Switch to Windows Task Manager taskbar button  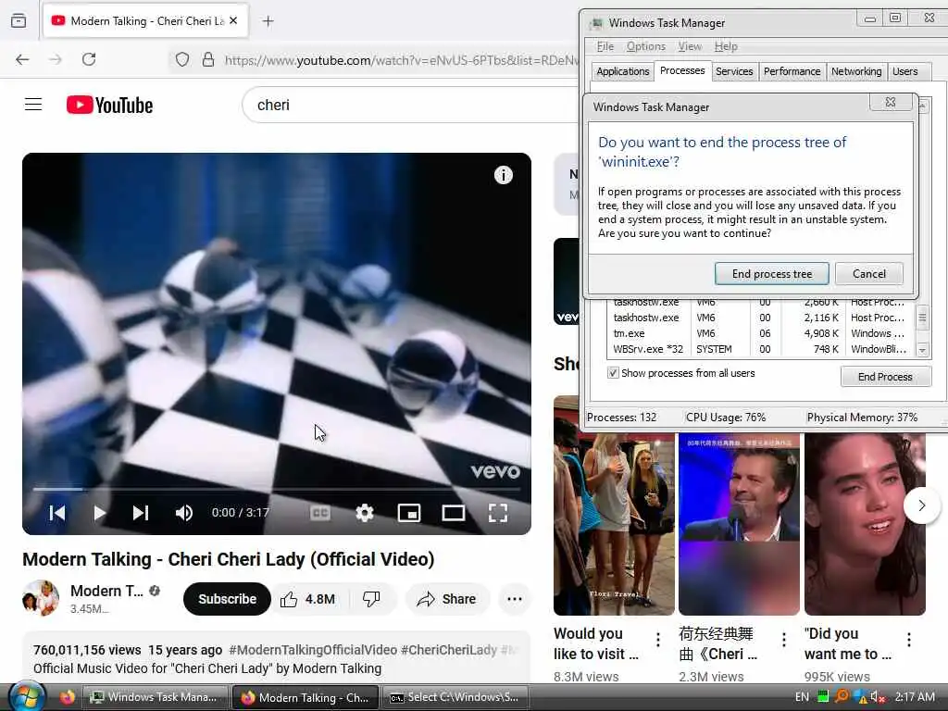pyautogui.click(x=156, y=697)
